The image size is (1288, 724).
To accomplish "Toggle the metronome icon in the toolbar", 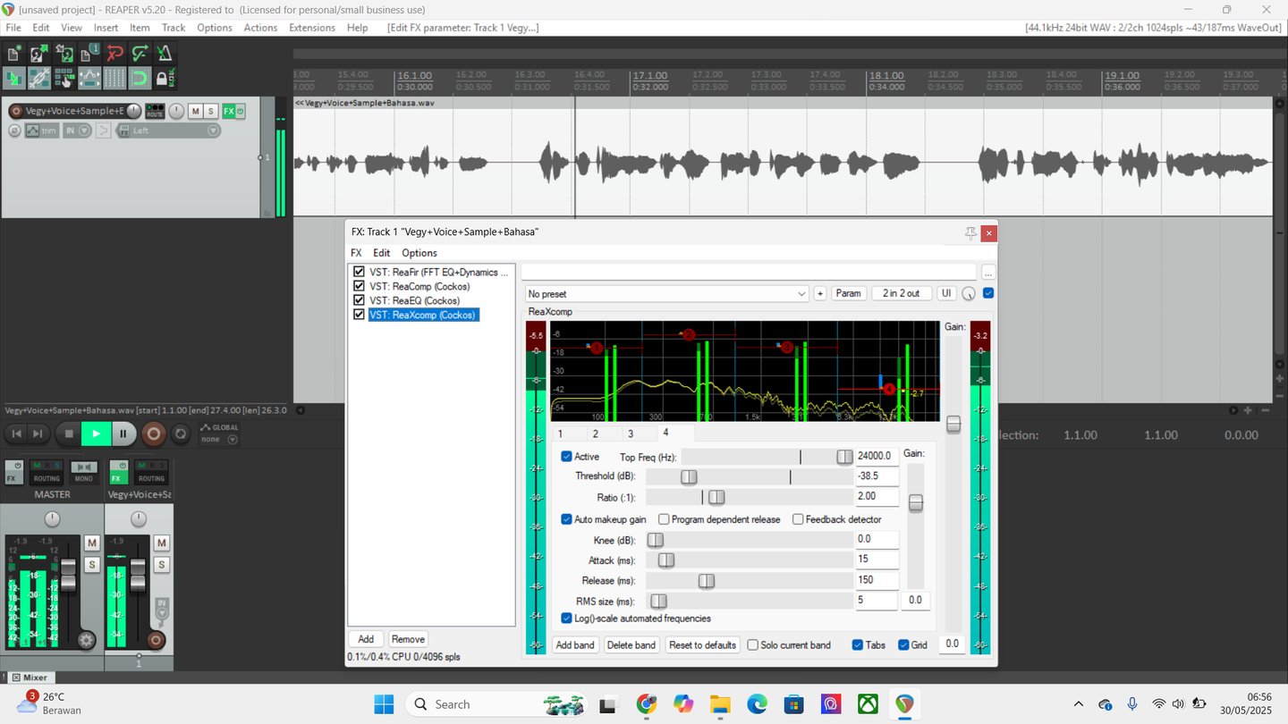I will point(166,54).
